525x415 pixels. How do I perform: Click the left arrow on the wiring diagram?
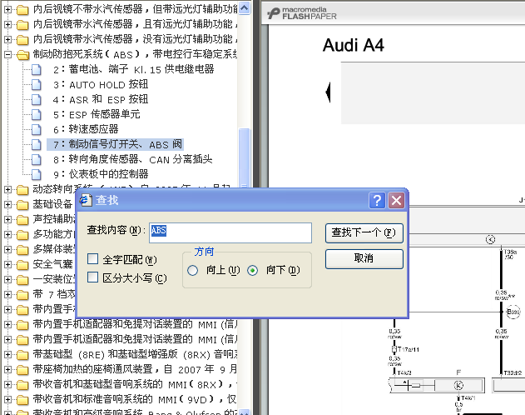[x=328, y=92]
